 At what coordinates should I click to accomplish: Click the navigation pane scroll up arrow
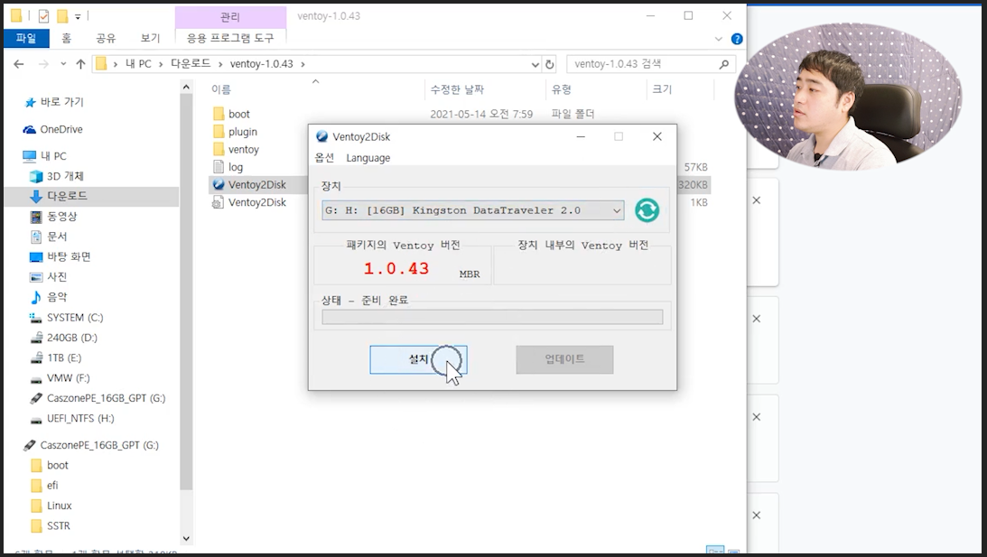(x=186, y=87)
